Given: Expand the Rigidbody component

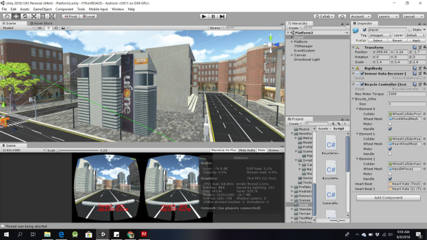Looking at the screenshot, I should (354, 68).
